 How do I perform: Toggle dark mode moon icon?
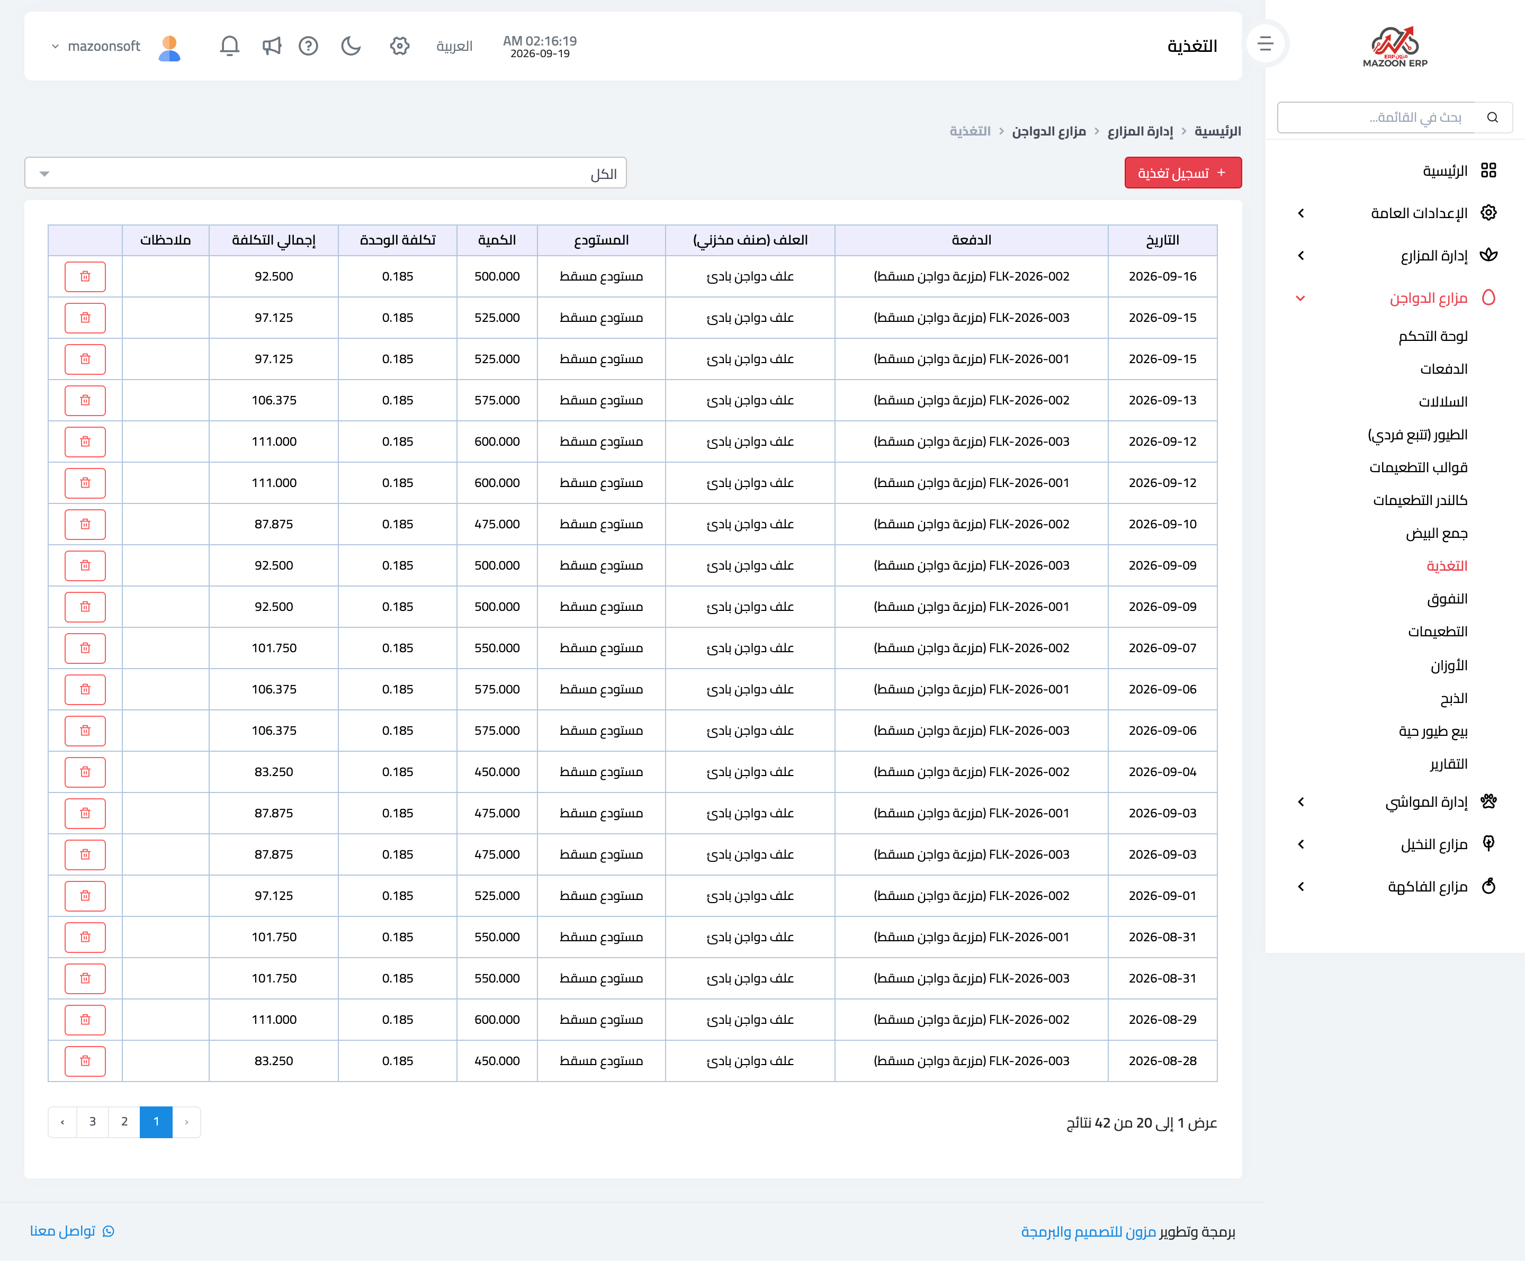tap(351, 46)
